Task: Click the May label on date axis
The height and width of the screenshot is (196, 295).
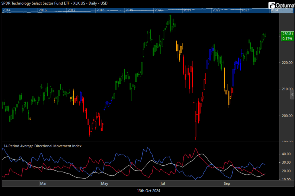Action: [x=105, y=184]
